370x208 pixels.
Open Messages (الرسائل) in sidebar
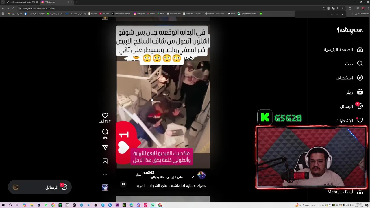(x=351, y=106)
